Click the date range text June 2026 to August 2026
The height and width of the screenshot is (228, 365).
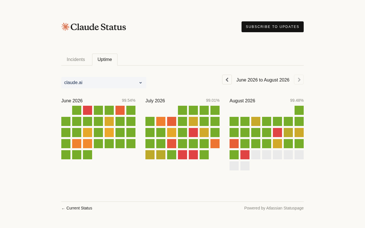(x=263, y=80)
